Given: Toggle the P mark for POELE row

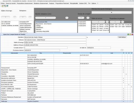Looking at the screenshot, I should [x=123, y=93].
